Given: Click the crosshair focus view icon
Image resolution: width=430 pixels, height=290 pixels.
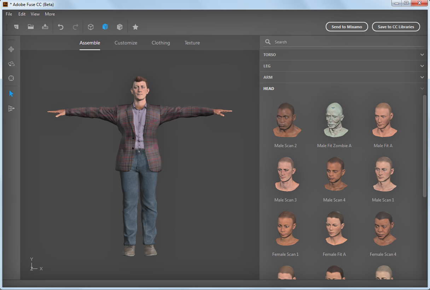Looking at the screenshot, I should [x=11, y=78].
